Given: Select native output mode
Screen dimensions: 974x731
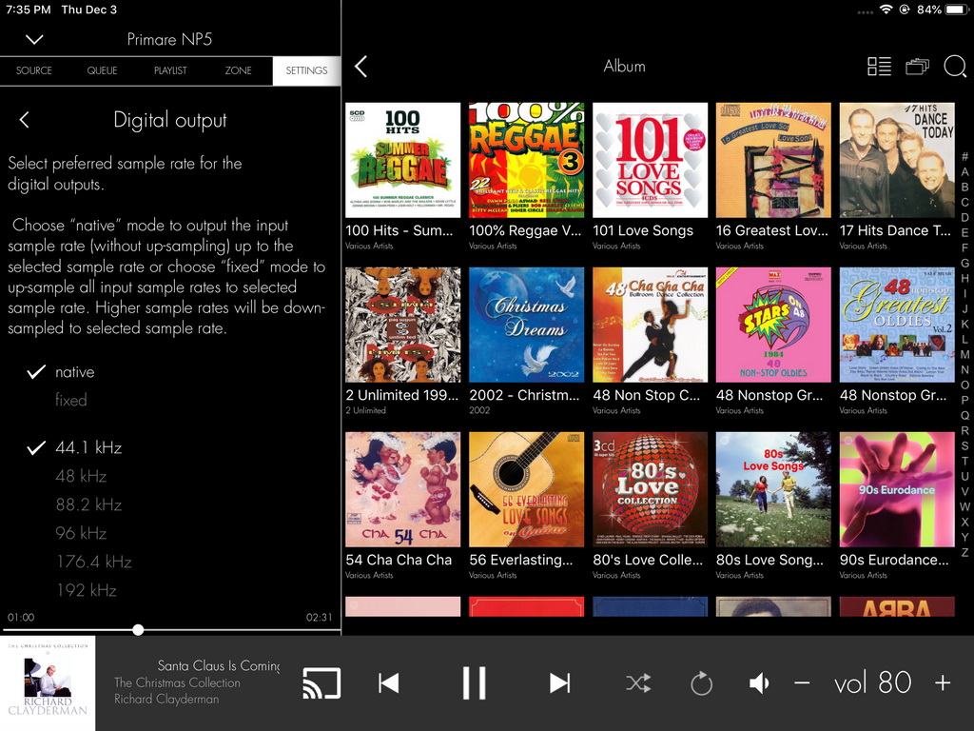Looking at the screenshot, I should pyautogui.click(x=75, y=372).
